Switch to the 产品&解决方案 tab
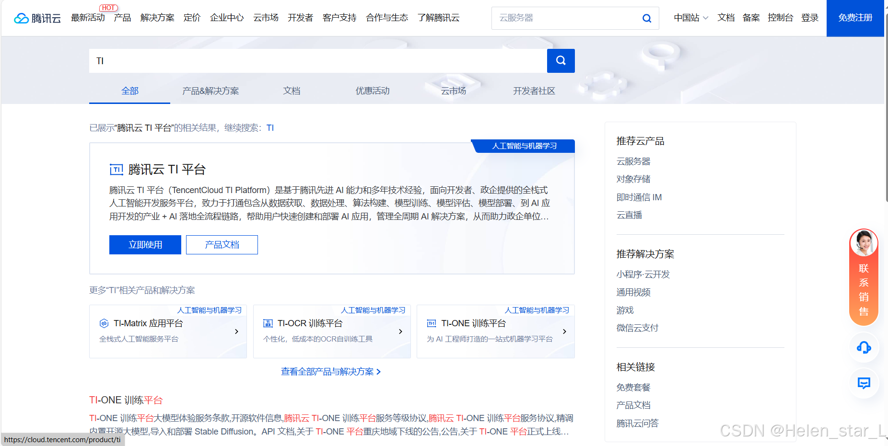 [x=210, y=91]
